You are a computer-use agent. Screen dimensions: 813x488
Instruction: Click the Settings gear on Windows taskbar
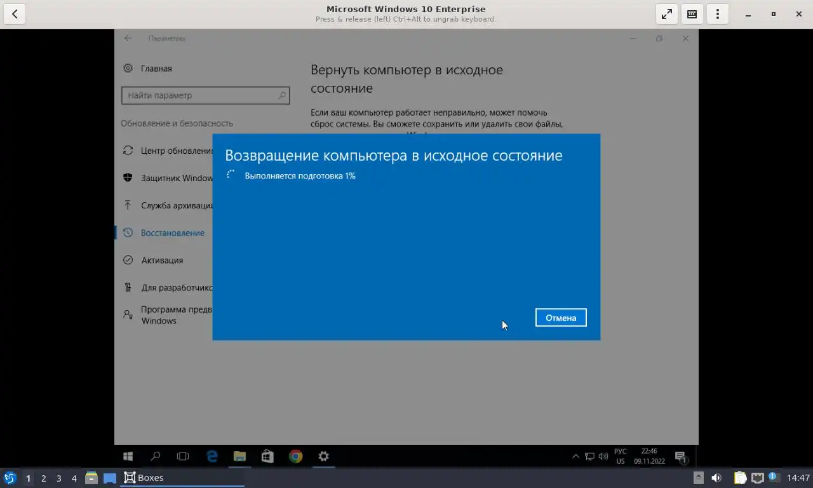tap(323, 456)
